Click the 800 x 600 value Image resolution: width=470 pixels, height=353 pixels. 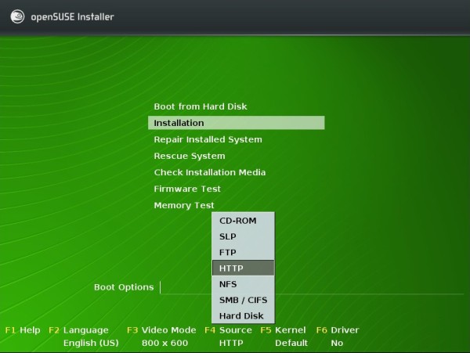pyautogui.click(x=164, y=343)
